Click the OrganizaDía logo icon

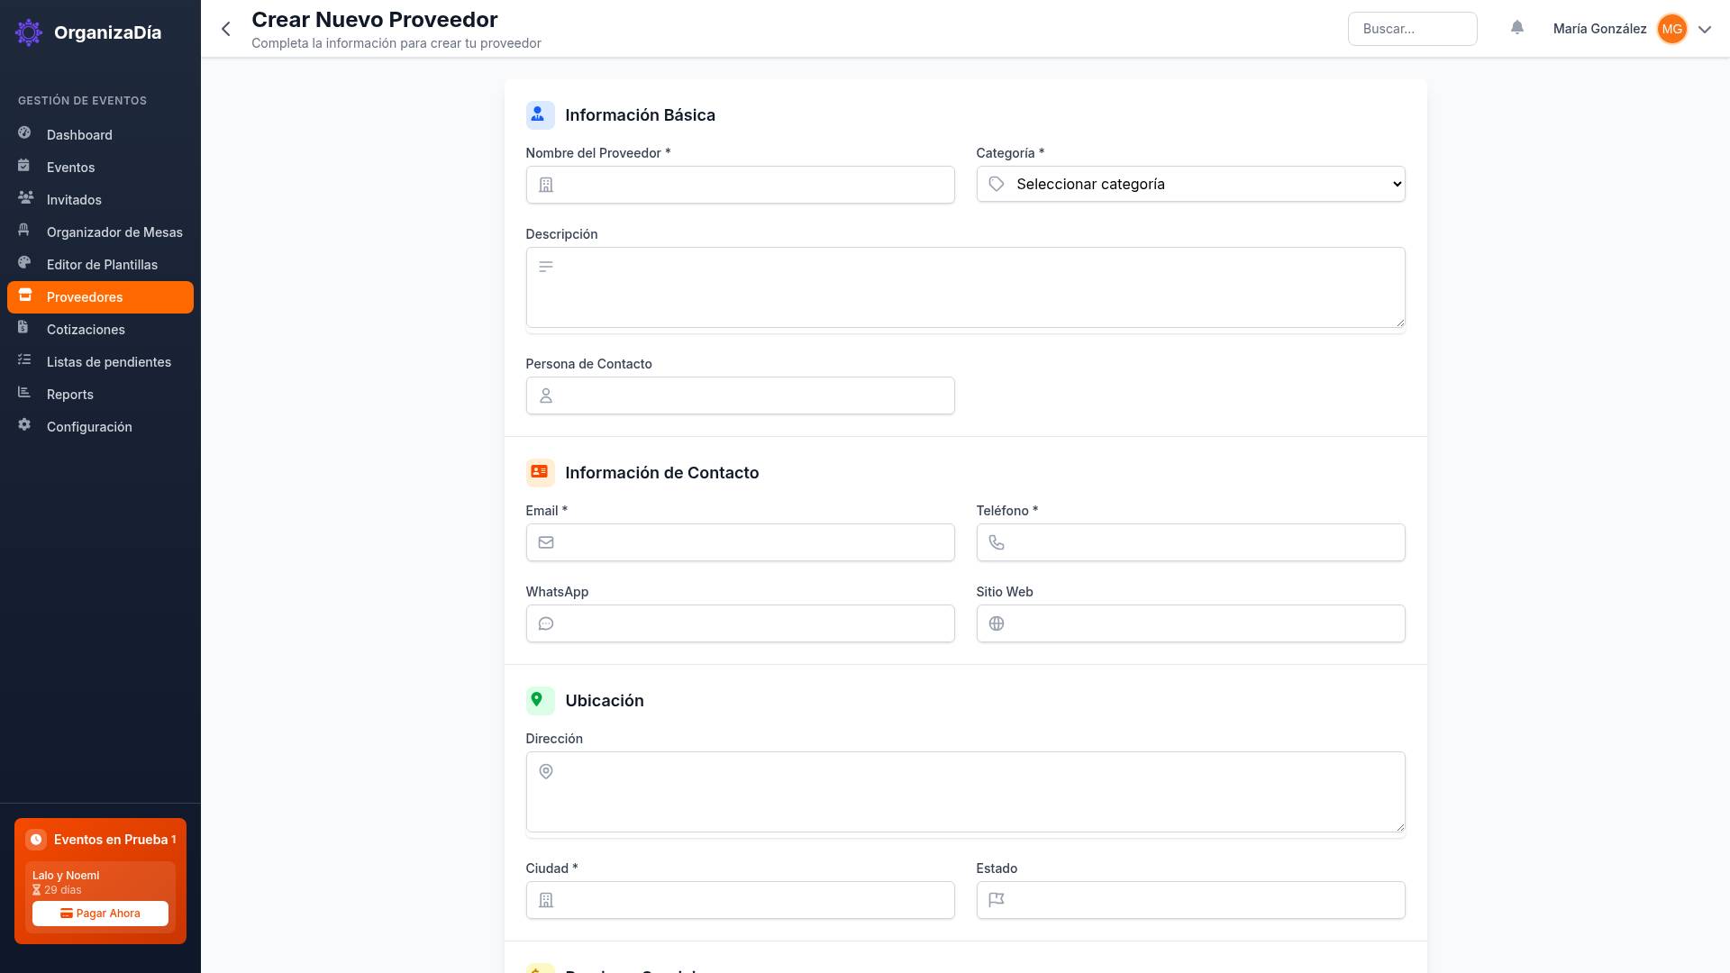point(29,32)
